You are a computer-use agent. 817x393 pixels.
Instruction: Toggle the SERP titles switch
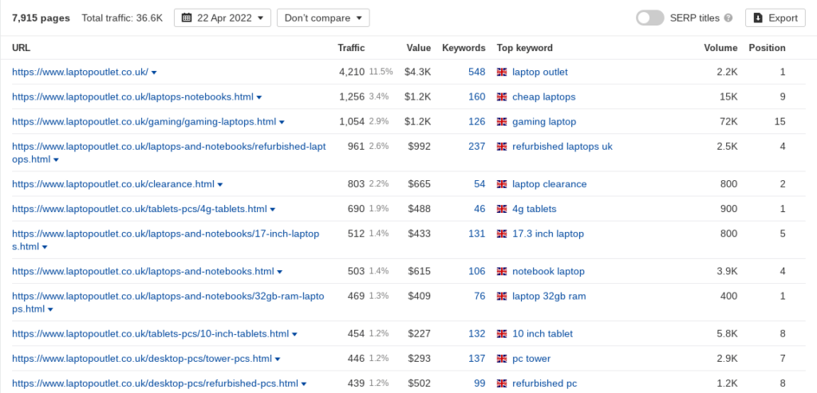point(649,18)
